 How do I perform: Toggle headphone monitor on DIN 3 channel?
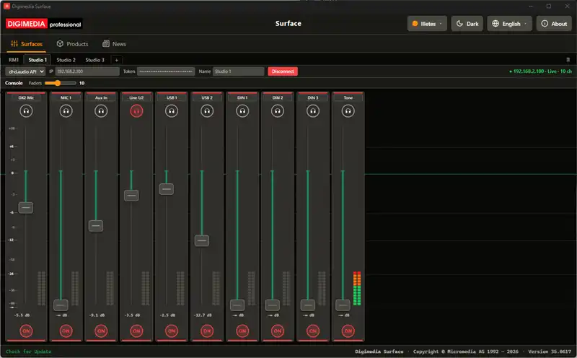tap(313, 111)
